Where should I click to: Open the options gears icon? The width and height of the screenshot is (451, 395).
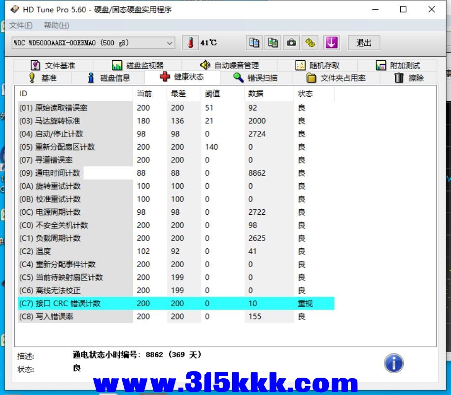(310, 43)
